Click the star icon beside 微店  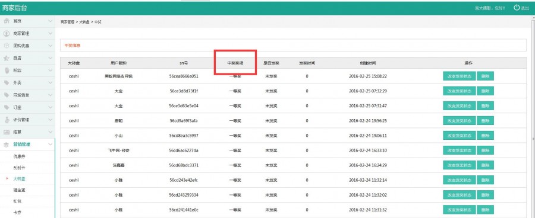tap(7, 58)
